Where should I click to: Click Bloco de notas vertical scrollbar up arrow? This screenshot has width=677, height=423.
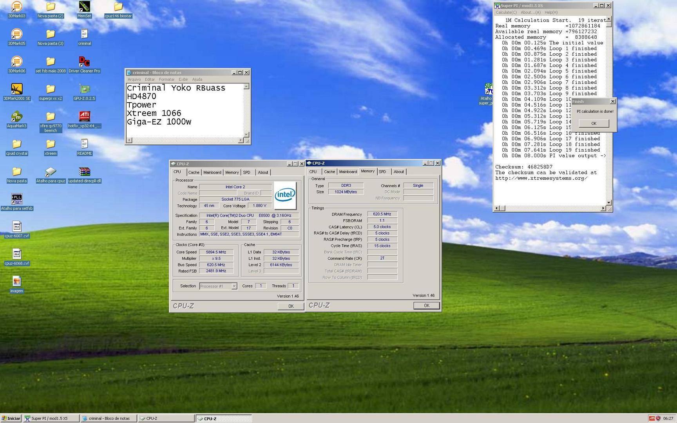pos(246,87)
